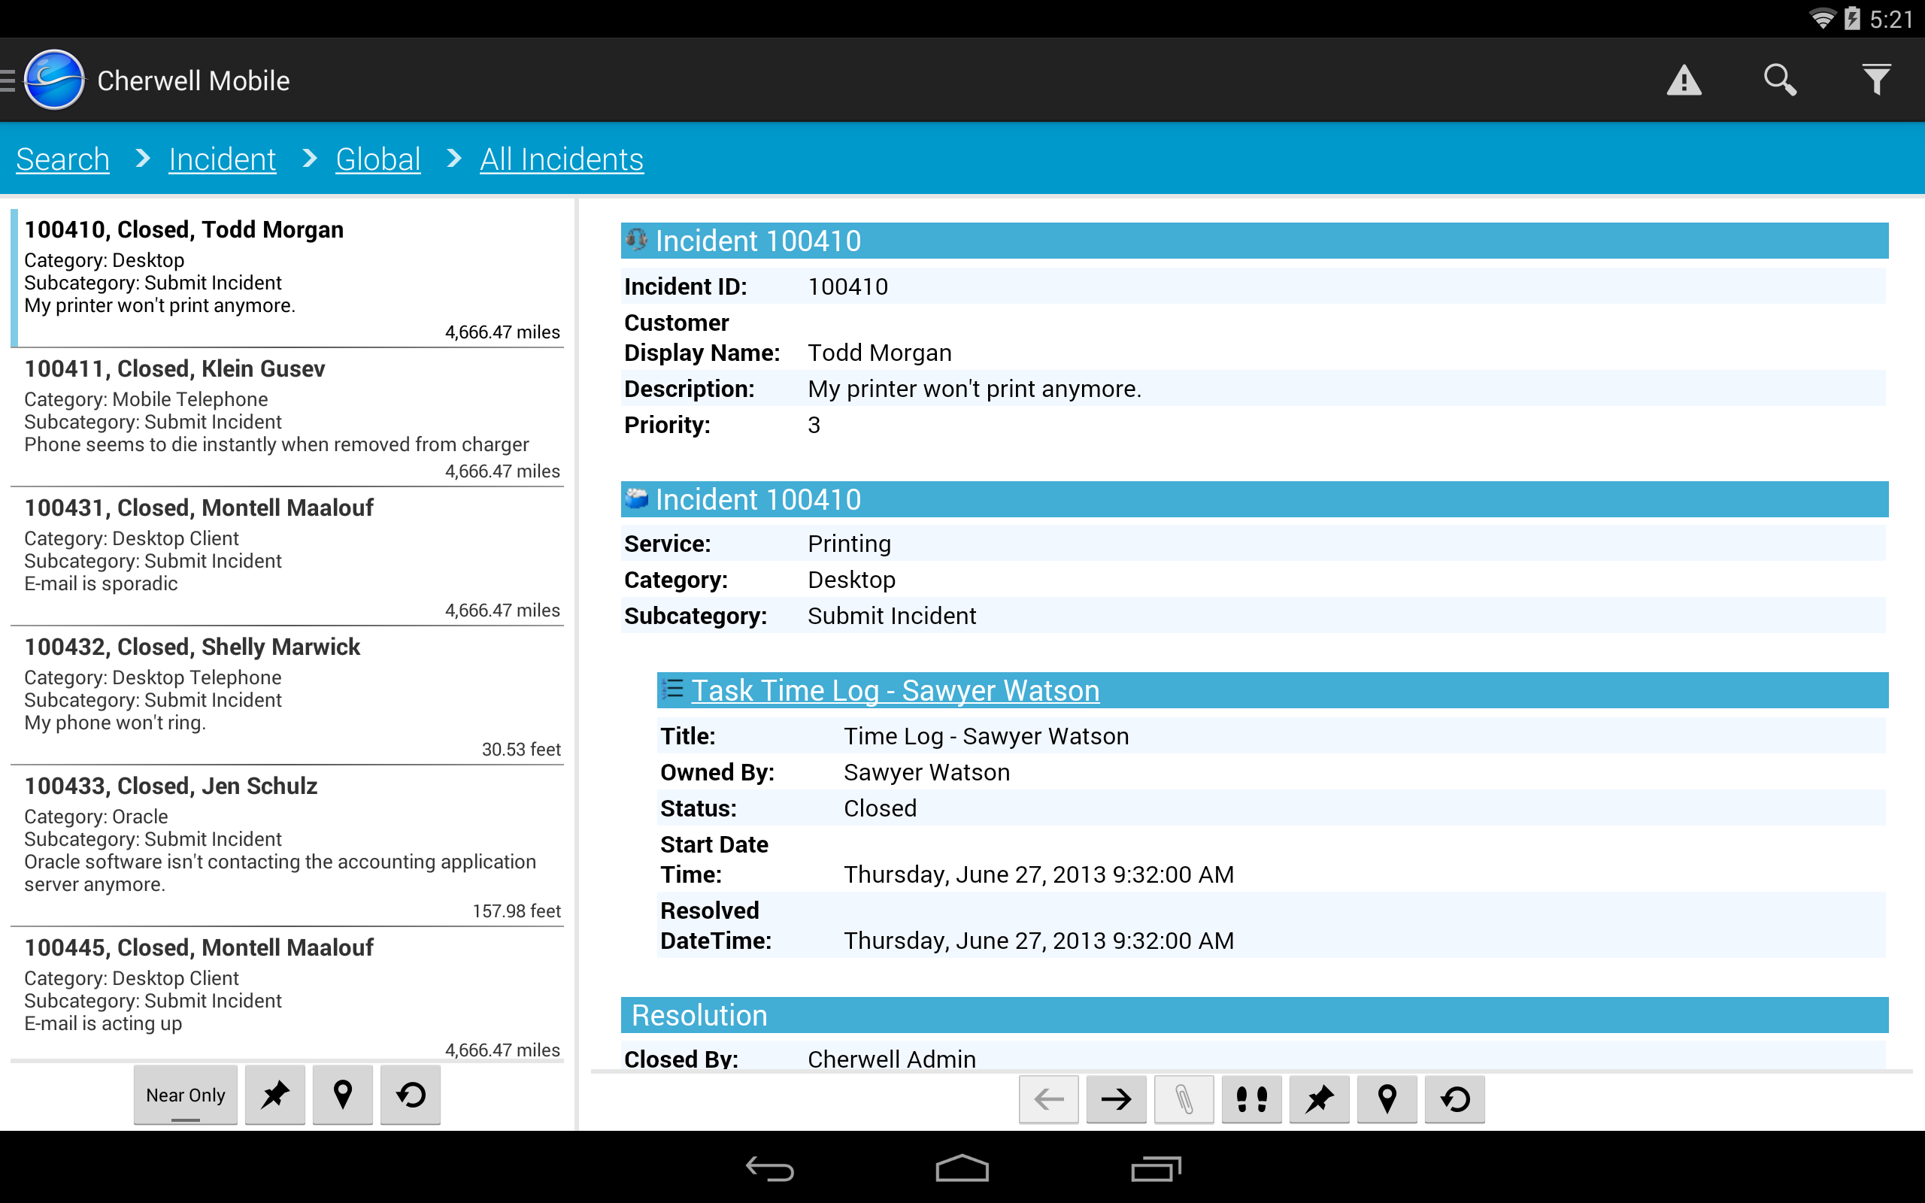1925x1203 pixels.
Task: Tap the Cherwell Mobile globe logo
Action: point(54,80)
